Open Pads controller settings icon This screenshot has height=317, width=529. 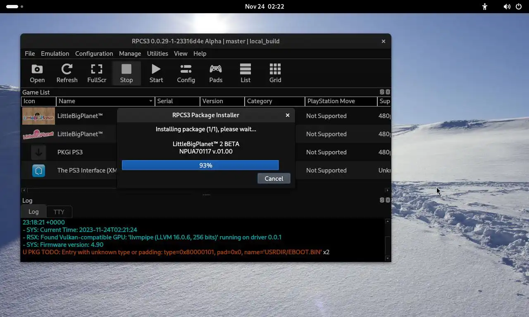[x=216, y=73]
